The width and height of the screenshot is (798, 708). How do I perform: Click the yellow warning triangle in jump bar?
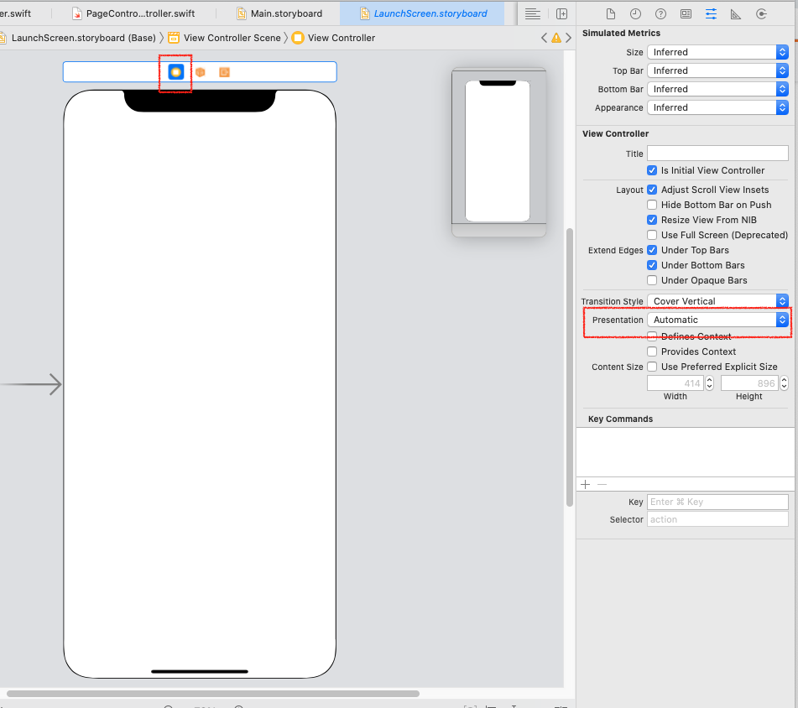pyautogui.click(x=556, y=38)
